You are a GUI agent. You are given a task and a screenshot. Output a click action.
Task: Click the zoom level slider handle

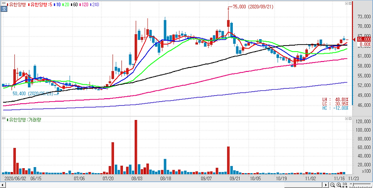coord(353,185)
